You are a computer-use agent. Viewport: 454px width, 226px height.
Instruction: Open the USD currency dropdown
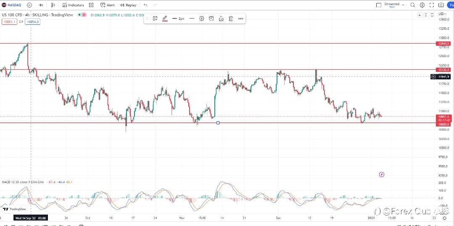click(442, 13)
